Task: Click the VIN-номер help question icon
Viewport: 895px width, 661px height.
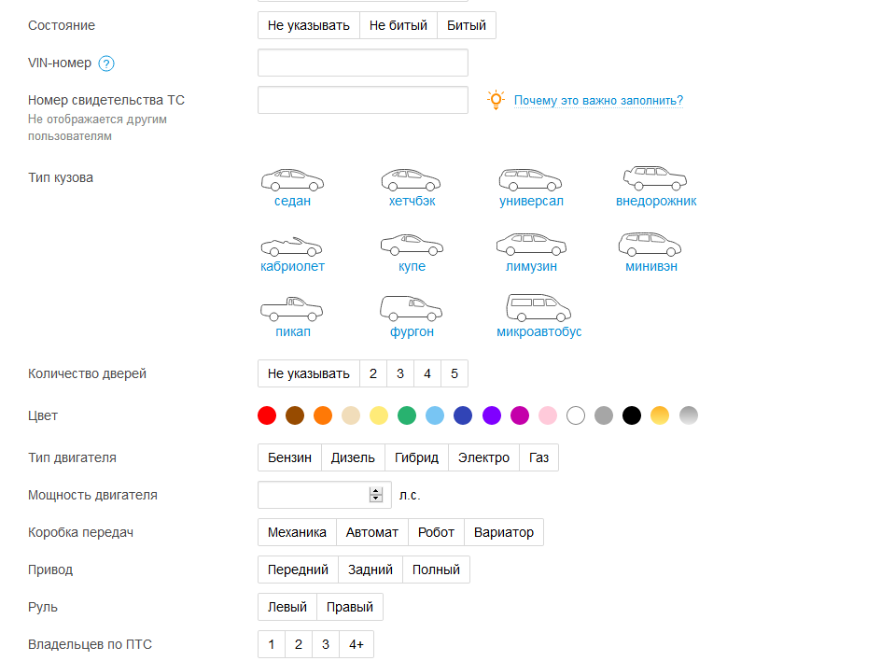Action: 106,63
